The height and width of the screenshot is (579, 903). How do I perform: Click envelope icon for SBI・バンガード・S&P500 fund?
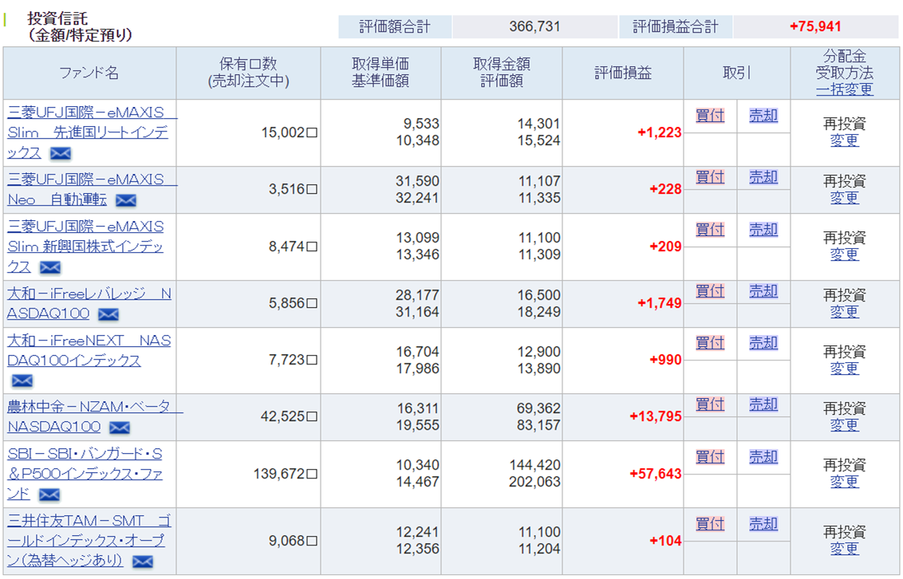coord(49,494)
